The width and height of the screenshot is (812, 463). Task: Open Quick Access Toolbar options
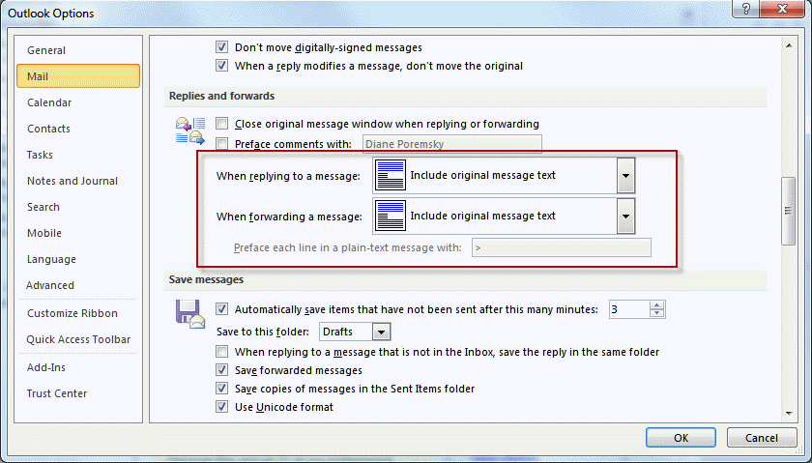point(78,339)
